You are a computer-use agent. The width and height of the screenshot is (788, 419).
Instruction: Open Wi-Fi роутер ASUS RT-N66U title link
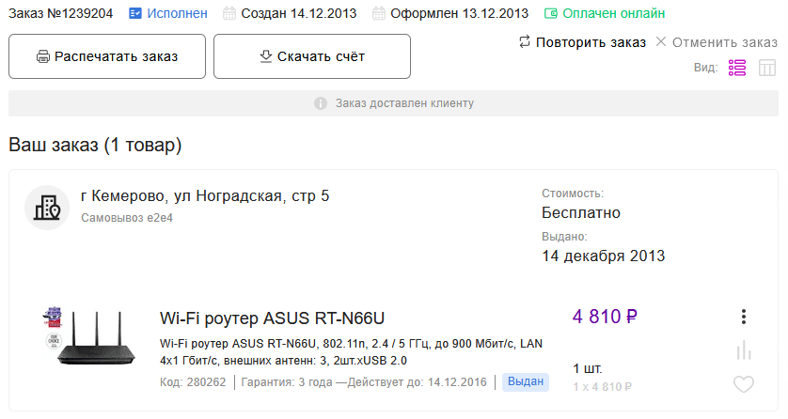coord(272,318)
